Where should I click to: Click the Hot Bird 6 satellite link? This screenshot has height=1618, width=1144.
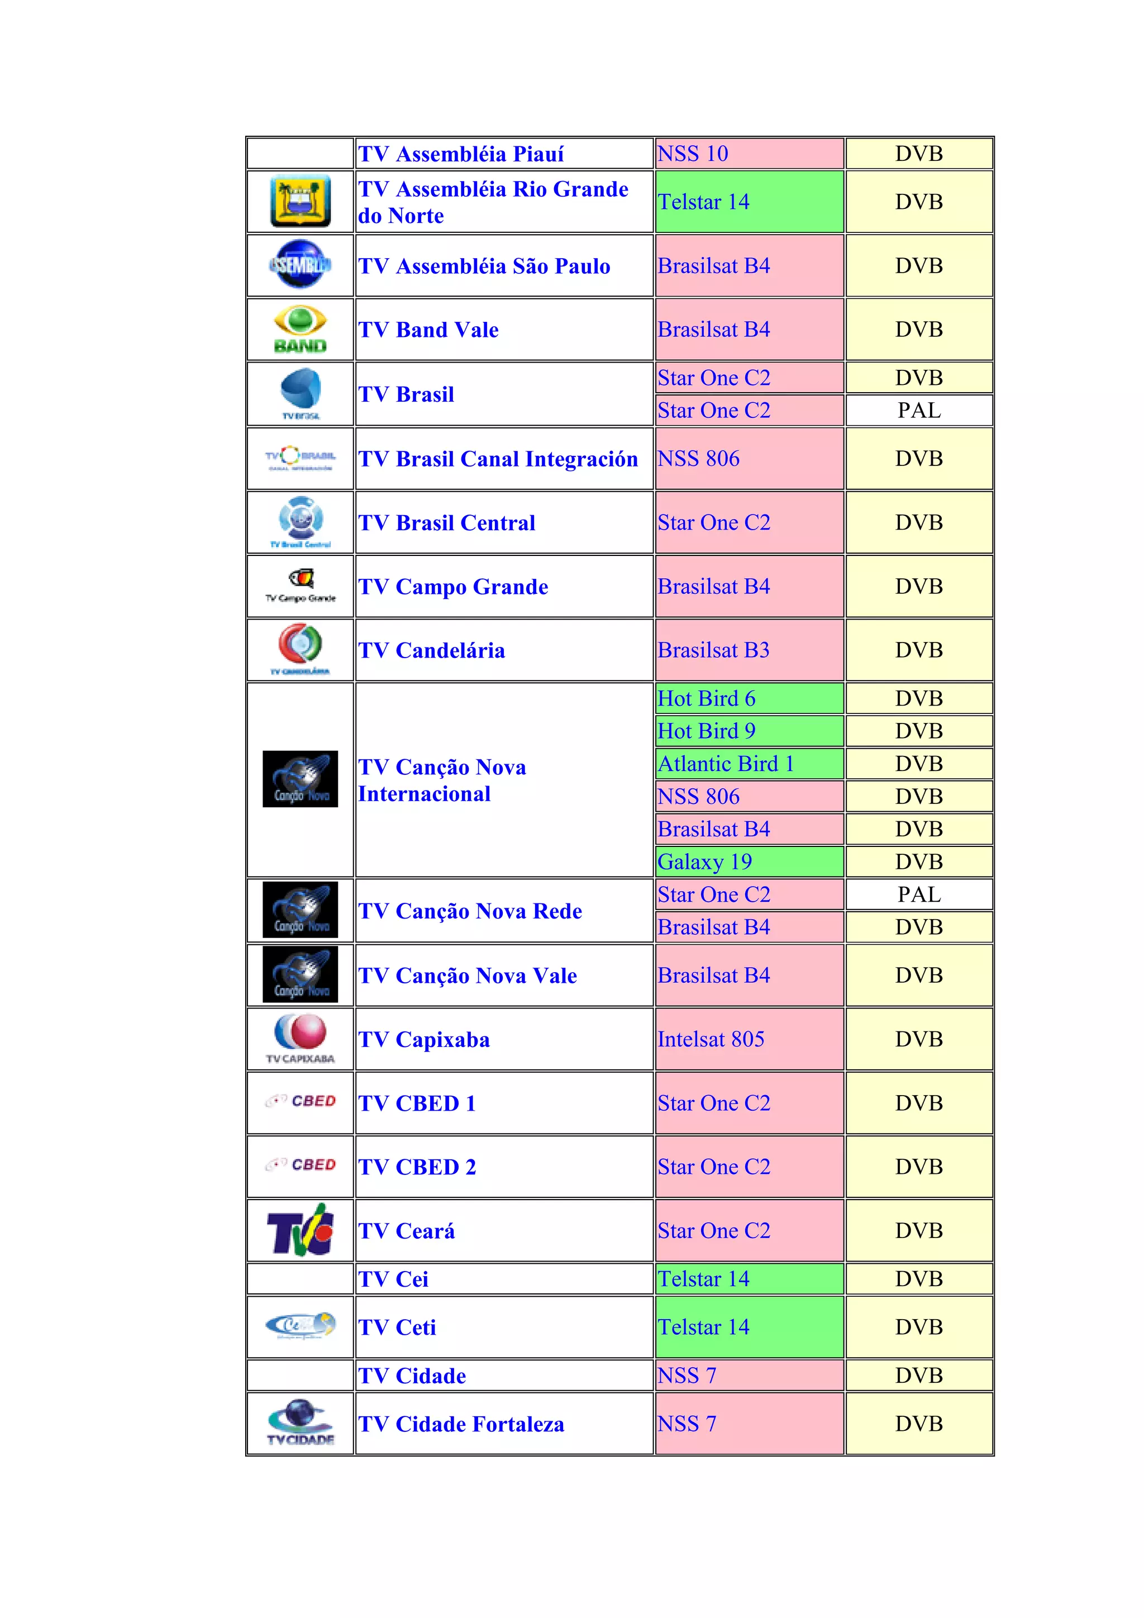tap(707, 698)
